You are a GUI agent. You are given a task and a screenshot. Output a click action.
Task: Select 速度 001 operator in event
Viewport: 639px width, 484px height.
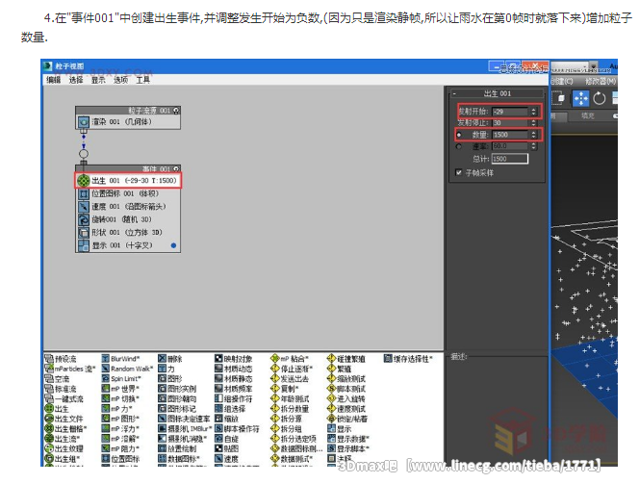click(128, 207)
